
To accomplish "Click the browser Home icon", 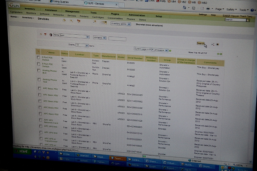I will tap(184, 7).
